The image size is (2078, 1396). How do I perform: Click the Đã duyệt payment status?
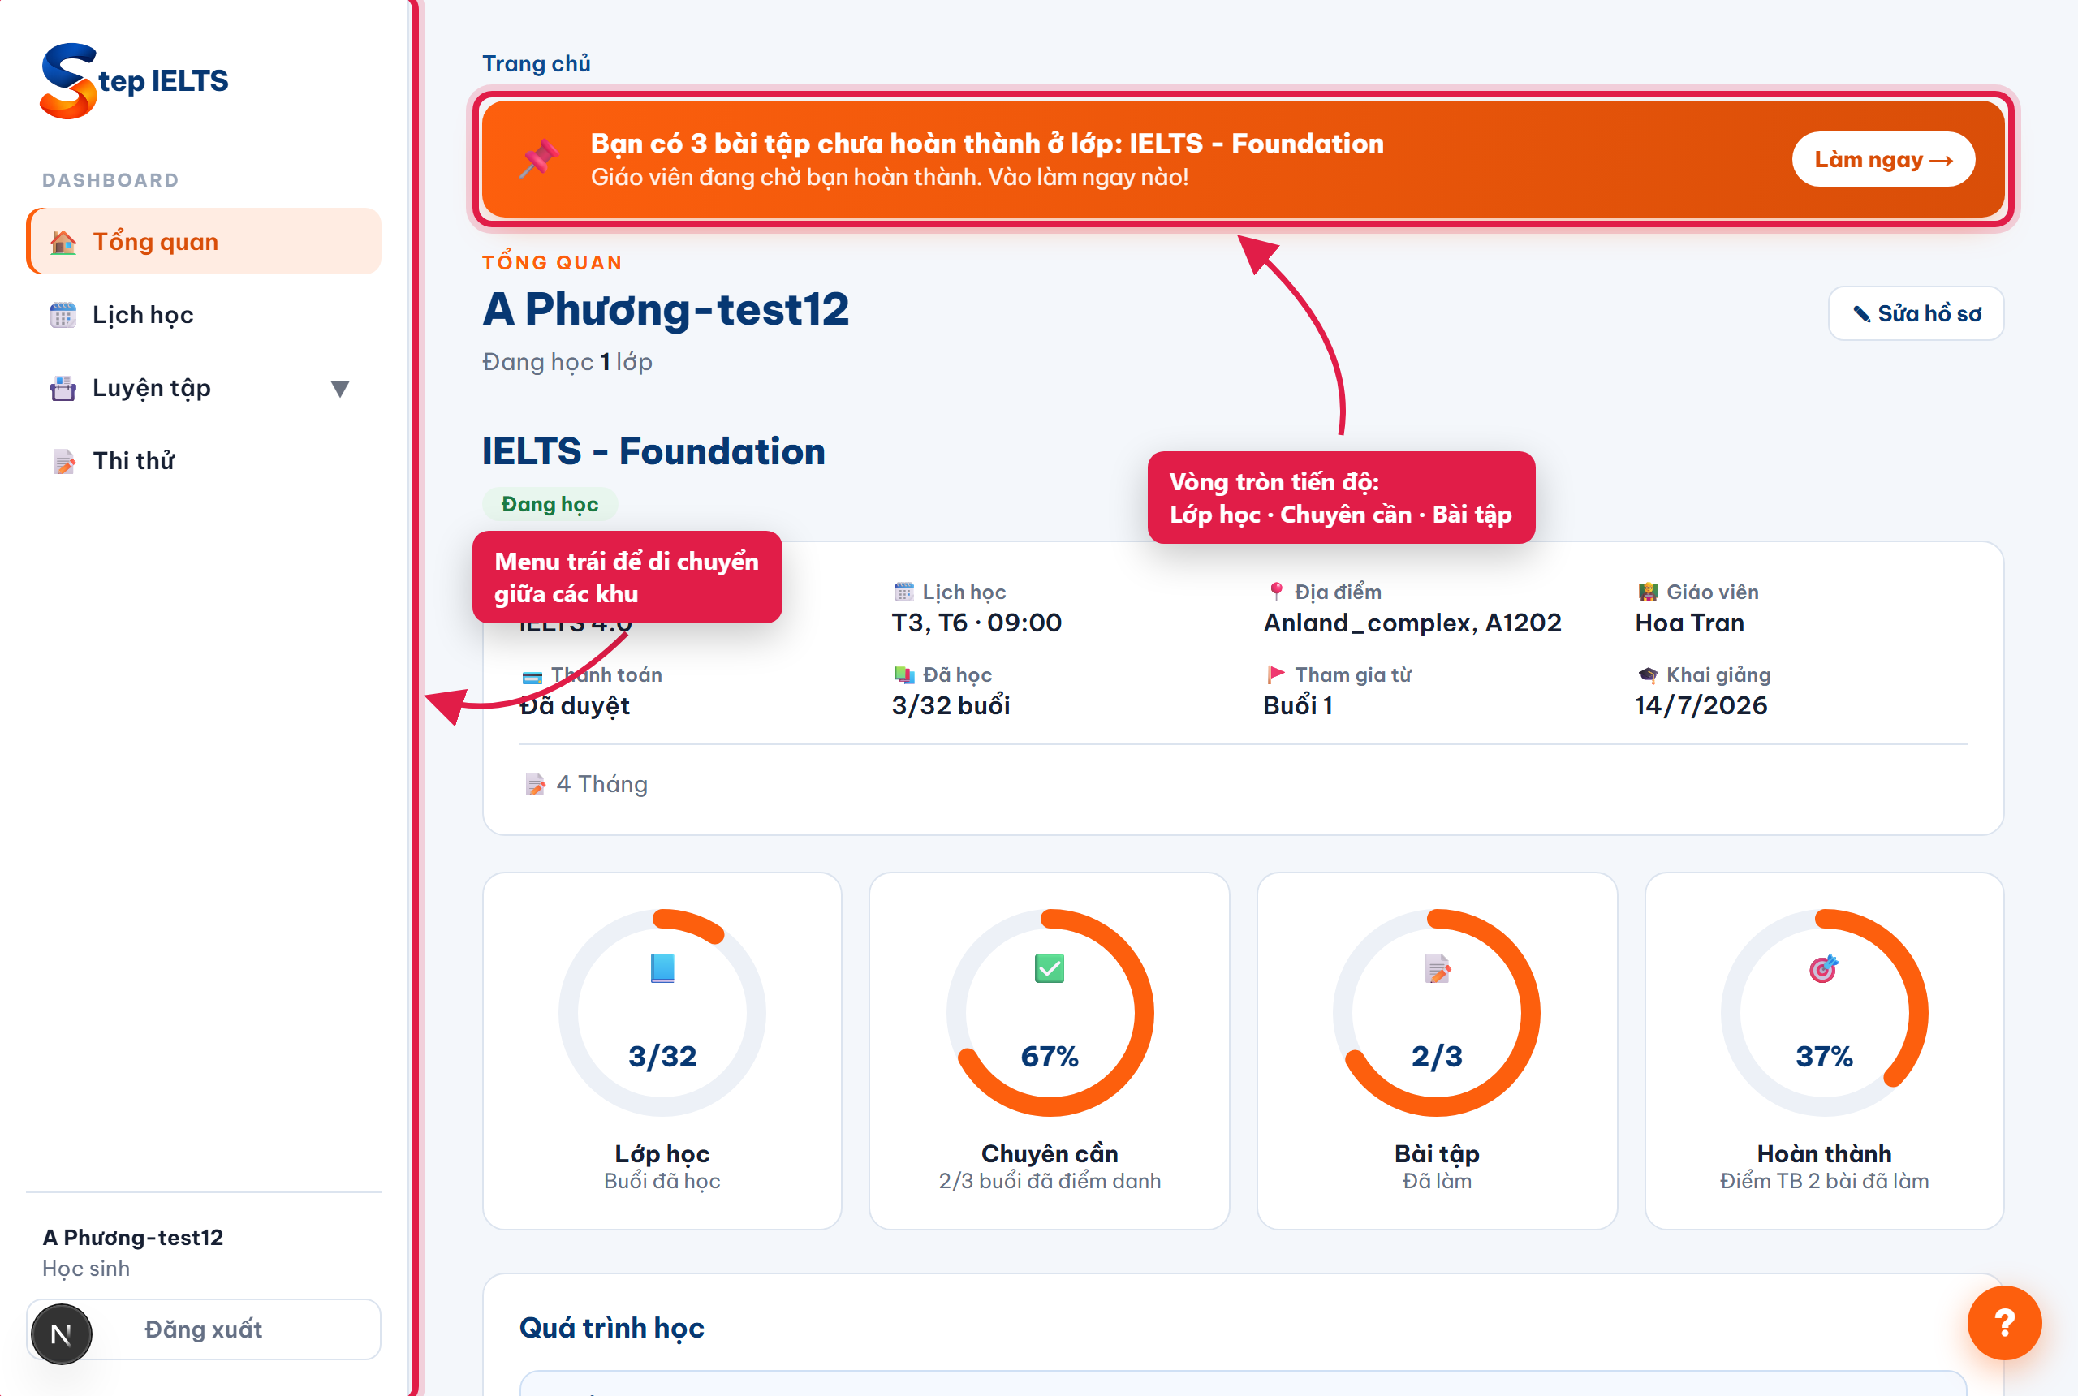574,705
